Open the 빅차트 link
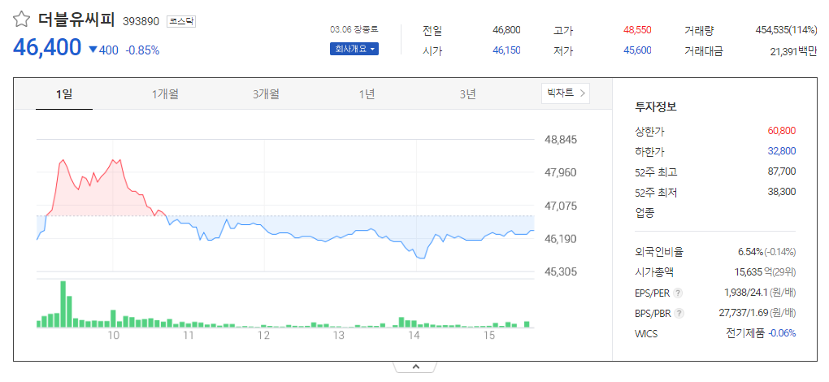Image resolution: width=829 pixels, height=382 pixels. tap(565, 93)
